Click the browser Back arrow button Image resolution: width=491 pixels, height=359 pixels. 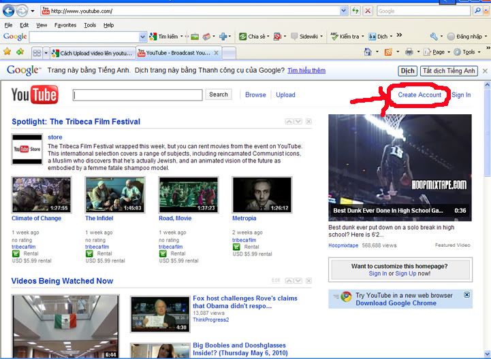click(x=8, y=11)
